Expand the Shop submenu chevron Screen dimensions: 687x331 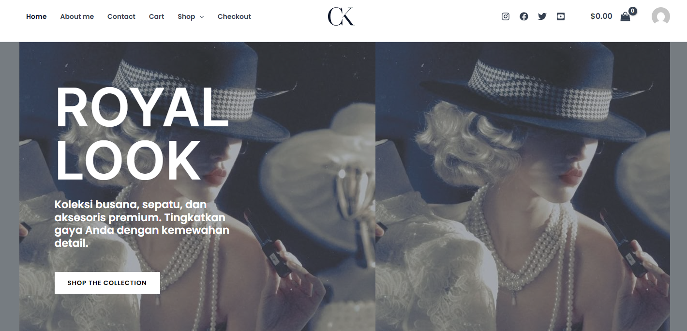click(x=202, y=17)
